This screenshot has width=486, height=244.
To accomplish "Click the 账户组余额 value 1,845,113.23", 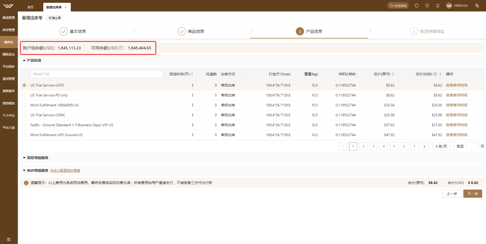I will point(69,48).
